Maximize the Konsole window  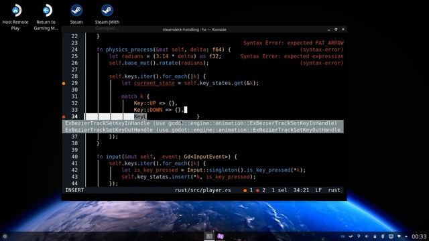click(336, 29)
